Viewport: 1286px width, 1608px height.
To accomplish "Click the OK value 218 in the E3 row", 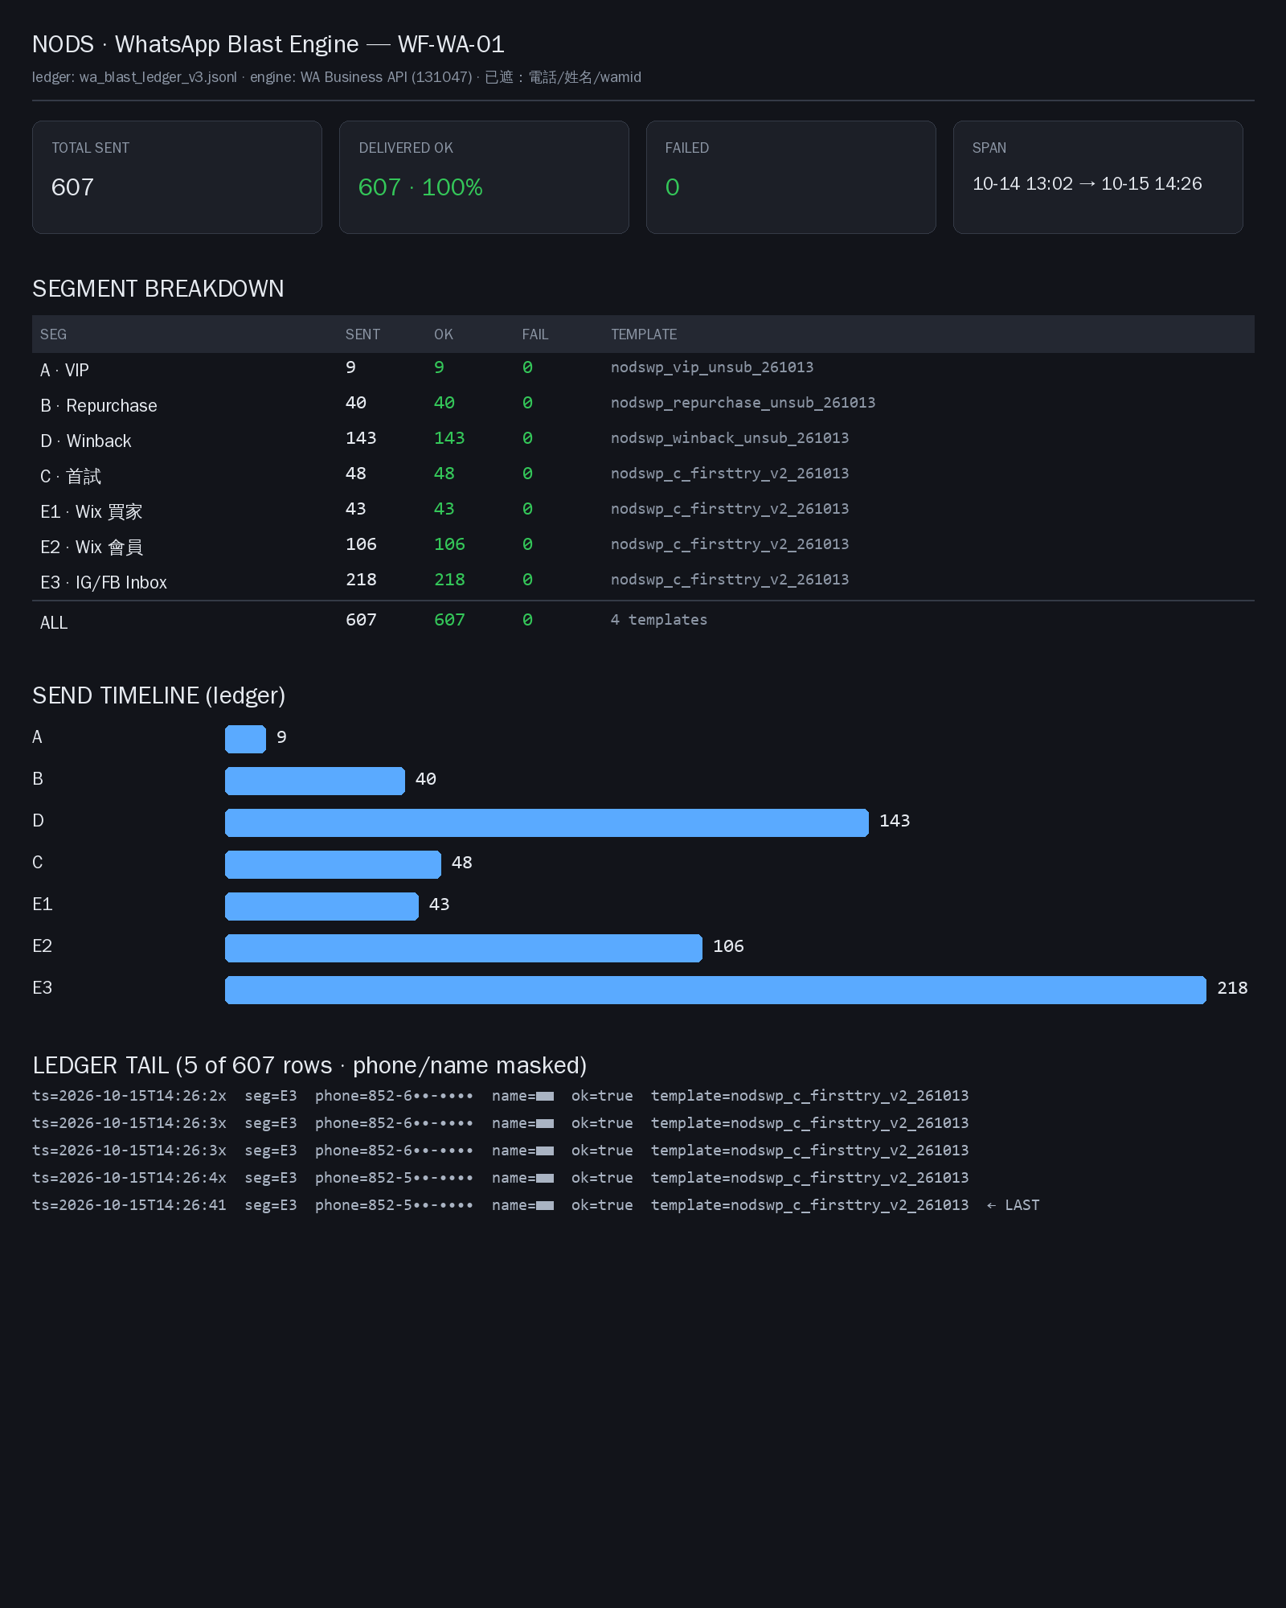I will click(449, 580).
